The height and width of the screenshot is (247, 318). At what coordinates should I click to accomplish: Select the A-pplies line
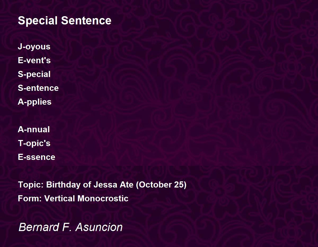click(35, 102)
